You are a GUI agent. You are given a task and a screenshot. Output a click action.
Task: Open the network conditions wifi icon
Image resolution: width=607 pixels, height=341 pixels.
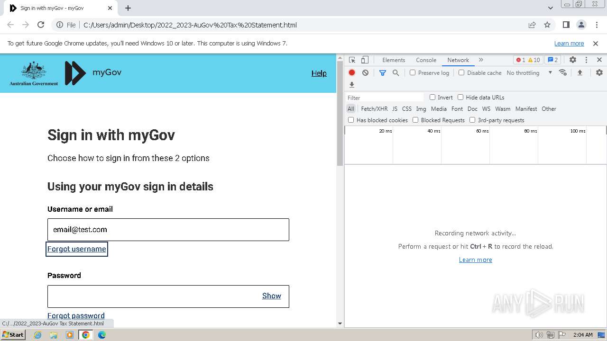(563, 72)
